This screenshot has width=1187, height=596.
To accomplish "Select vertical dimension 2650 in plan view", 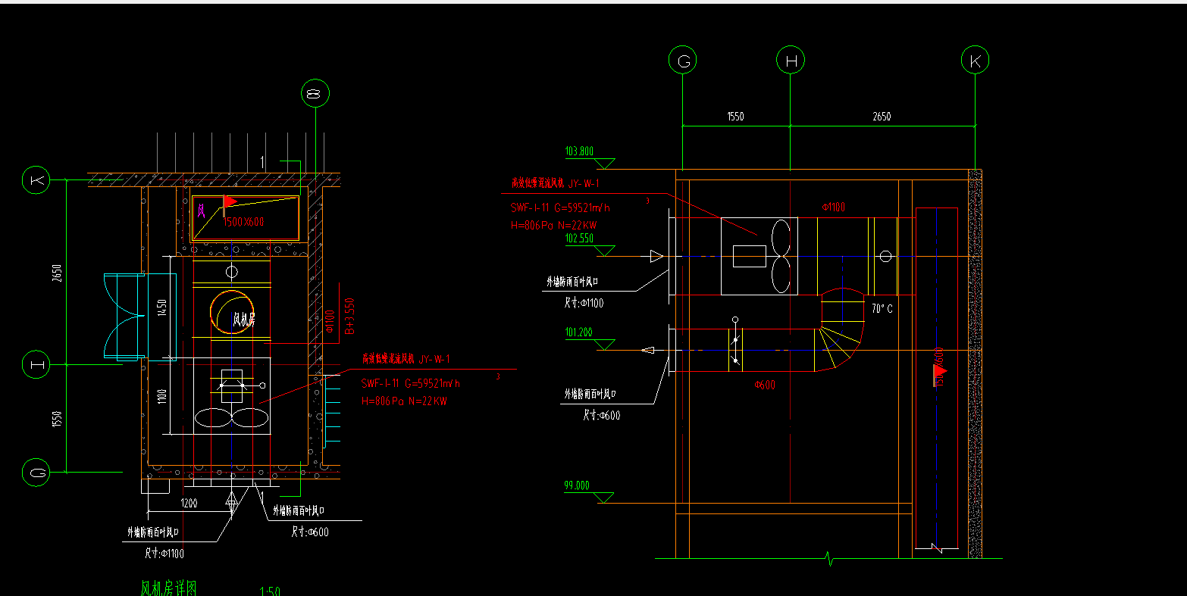I will click(x=57, y=272).
